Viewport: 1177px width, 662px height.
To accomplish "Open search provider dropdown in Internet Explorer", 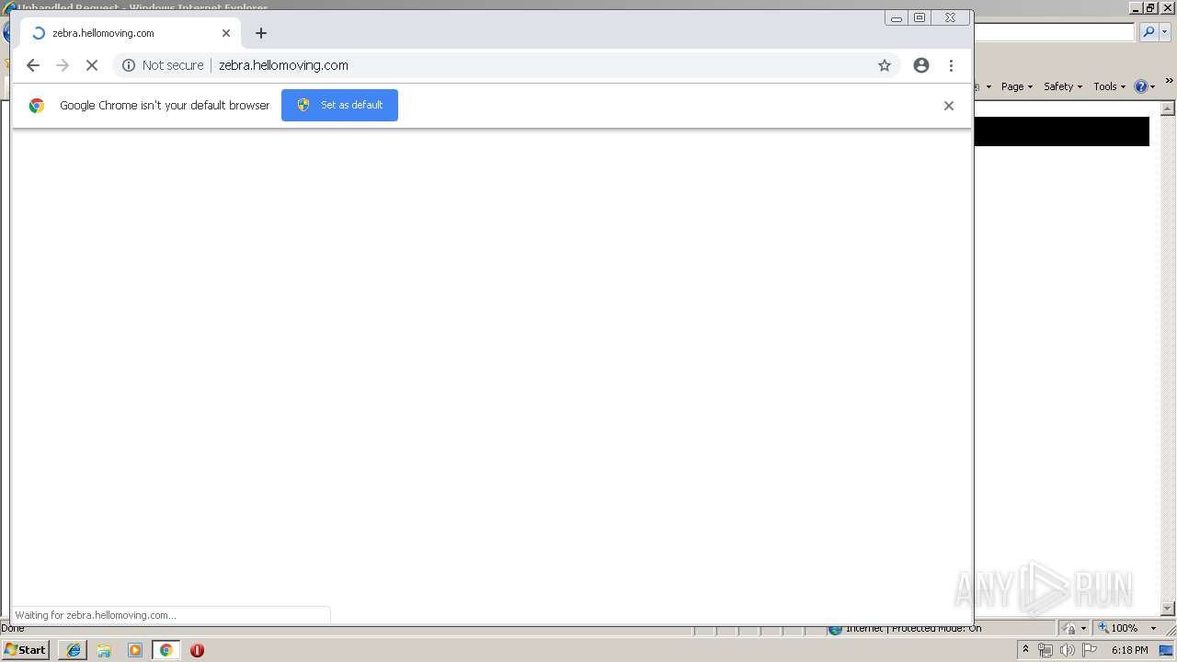I will (x=1165, y=32).
